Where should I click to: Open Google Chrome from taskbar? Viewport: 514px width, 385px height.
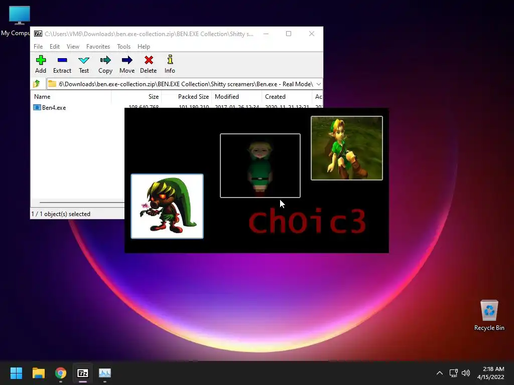point(61,373)
